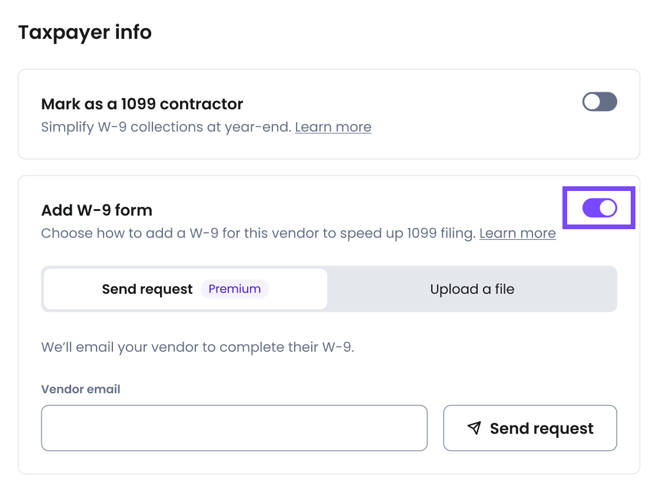
Task: Open Learn more about 1099 contractors
Action: tap(333, 128)
